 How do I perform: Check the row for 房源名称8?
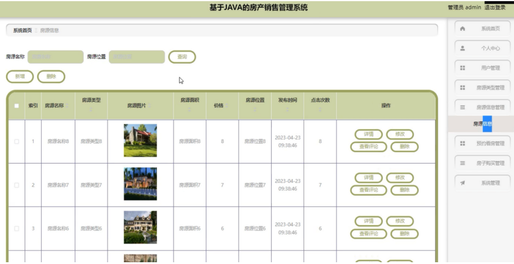[x=16, y=141]
